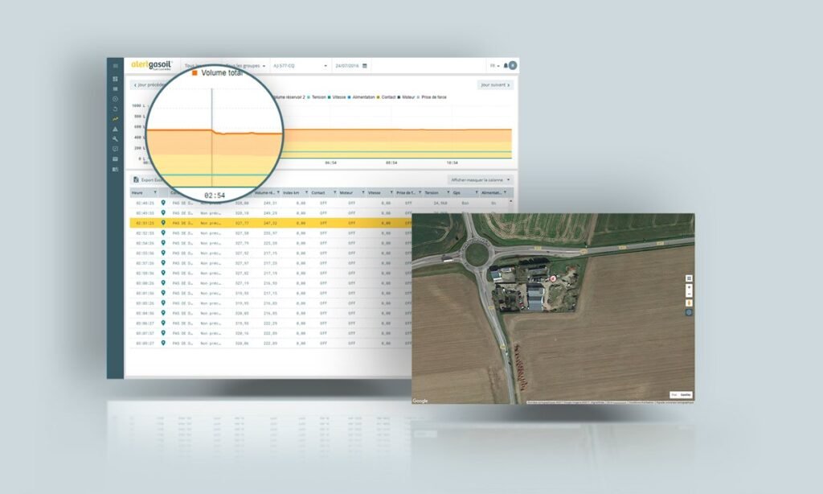Open the FR language dropdown
This screenshot has height=494, width=823.
tap(493, 65)
